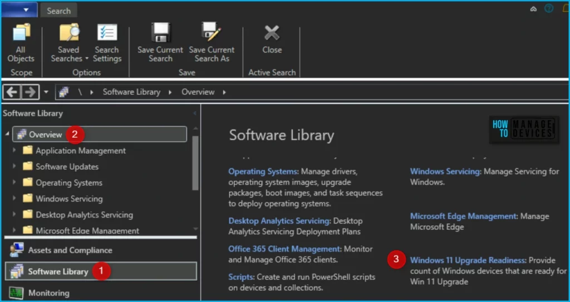Expand the Desktop Analytics Servicing folder
570x302 pixels.
click(x=14, y=215)
